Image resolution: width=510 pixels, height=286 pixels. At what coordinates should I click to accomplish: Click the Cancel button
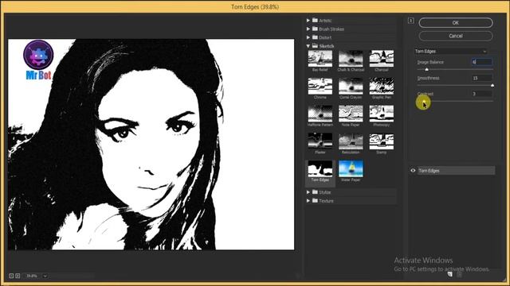[456, 36]
